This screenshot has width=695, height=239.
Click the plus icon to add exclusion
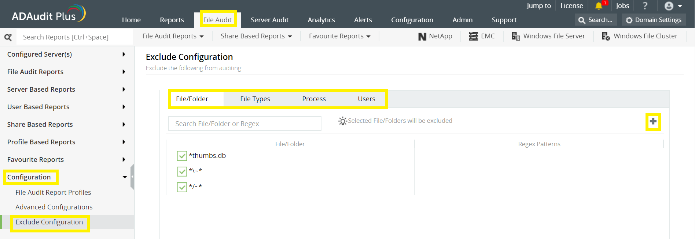tap(653, 122)
